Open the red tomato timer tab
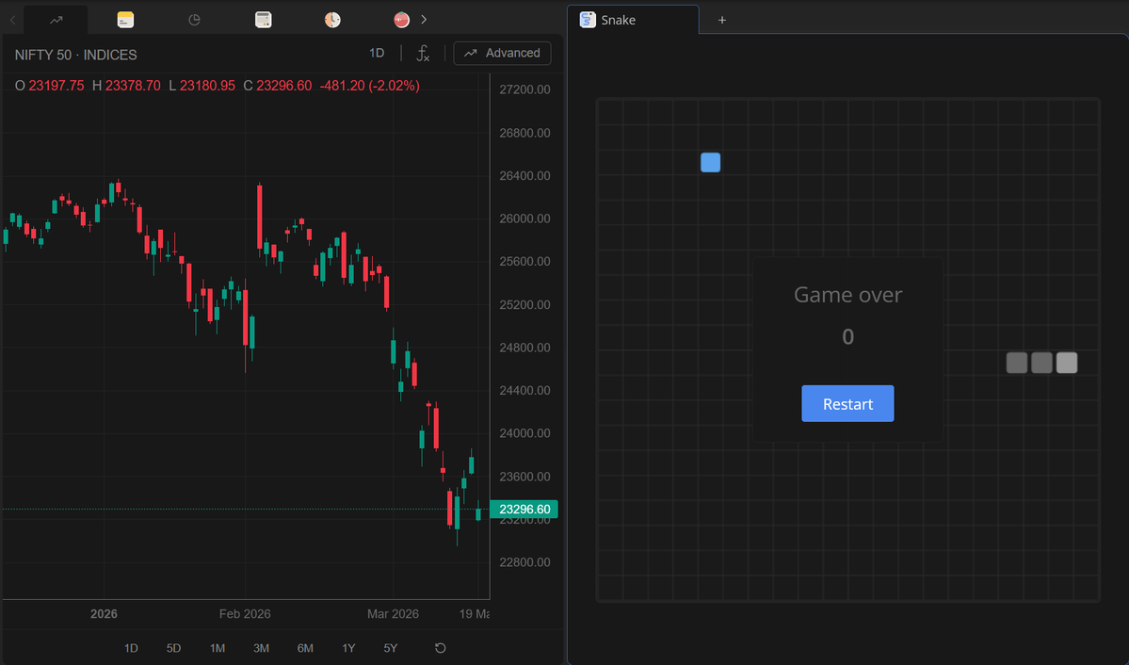 [x=402, y=20]
